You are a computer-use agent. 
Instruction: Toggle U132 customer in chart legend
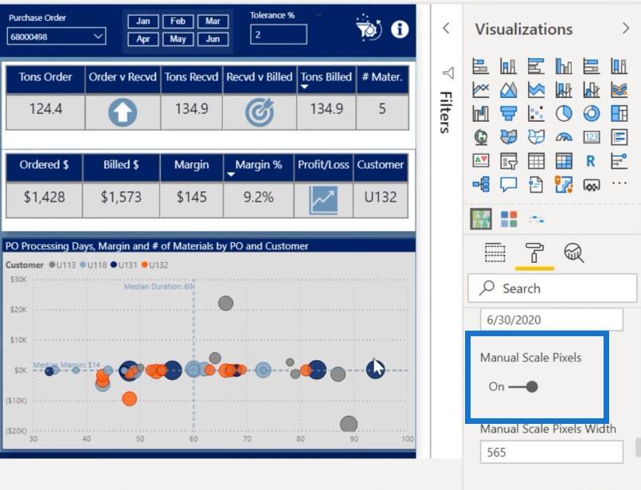155,265
